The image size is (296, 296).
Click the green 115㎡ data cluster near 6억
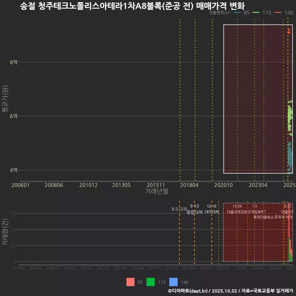(290, 117)
